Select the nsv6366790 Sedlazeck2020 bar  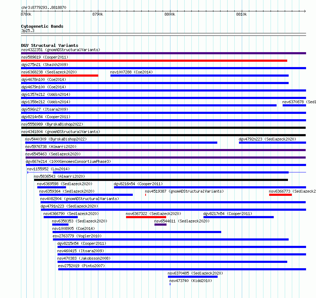click(x=61, y=217)
